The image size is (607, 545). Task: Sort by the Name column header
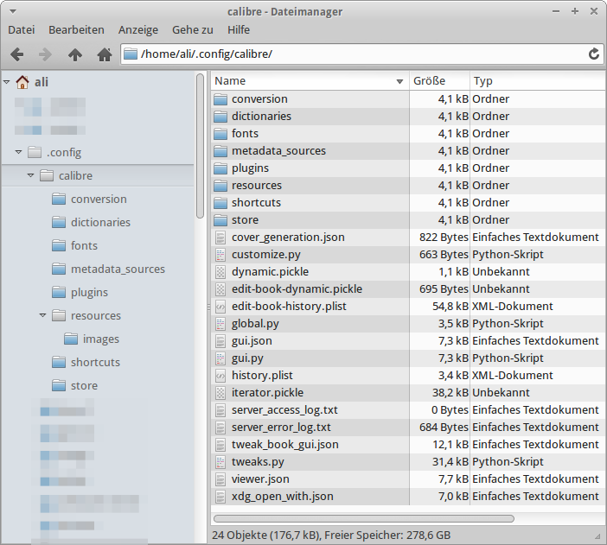click(x=310, y=81)
